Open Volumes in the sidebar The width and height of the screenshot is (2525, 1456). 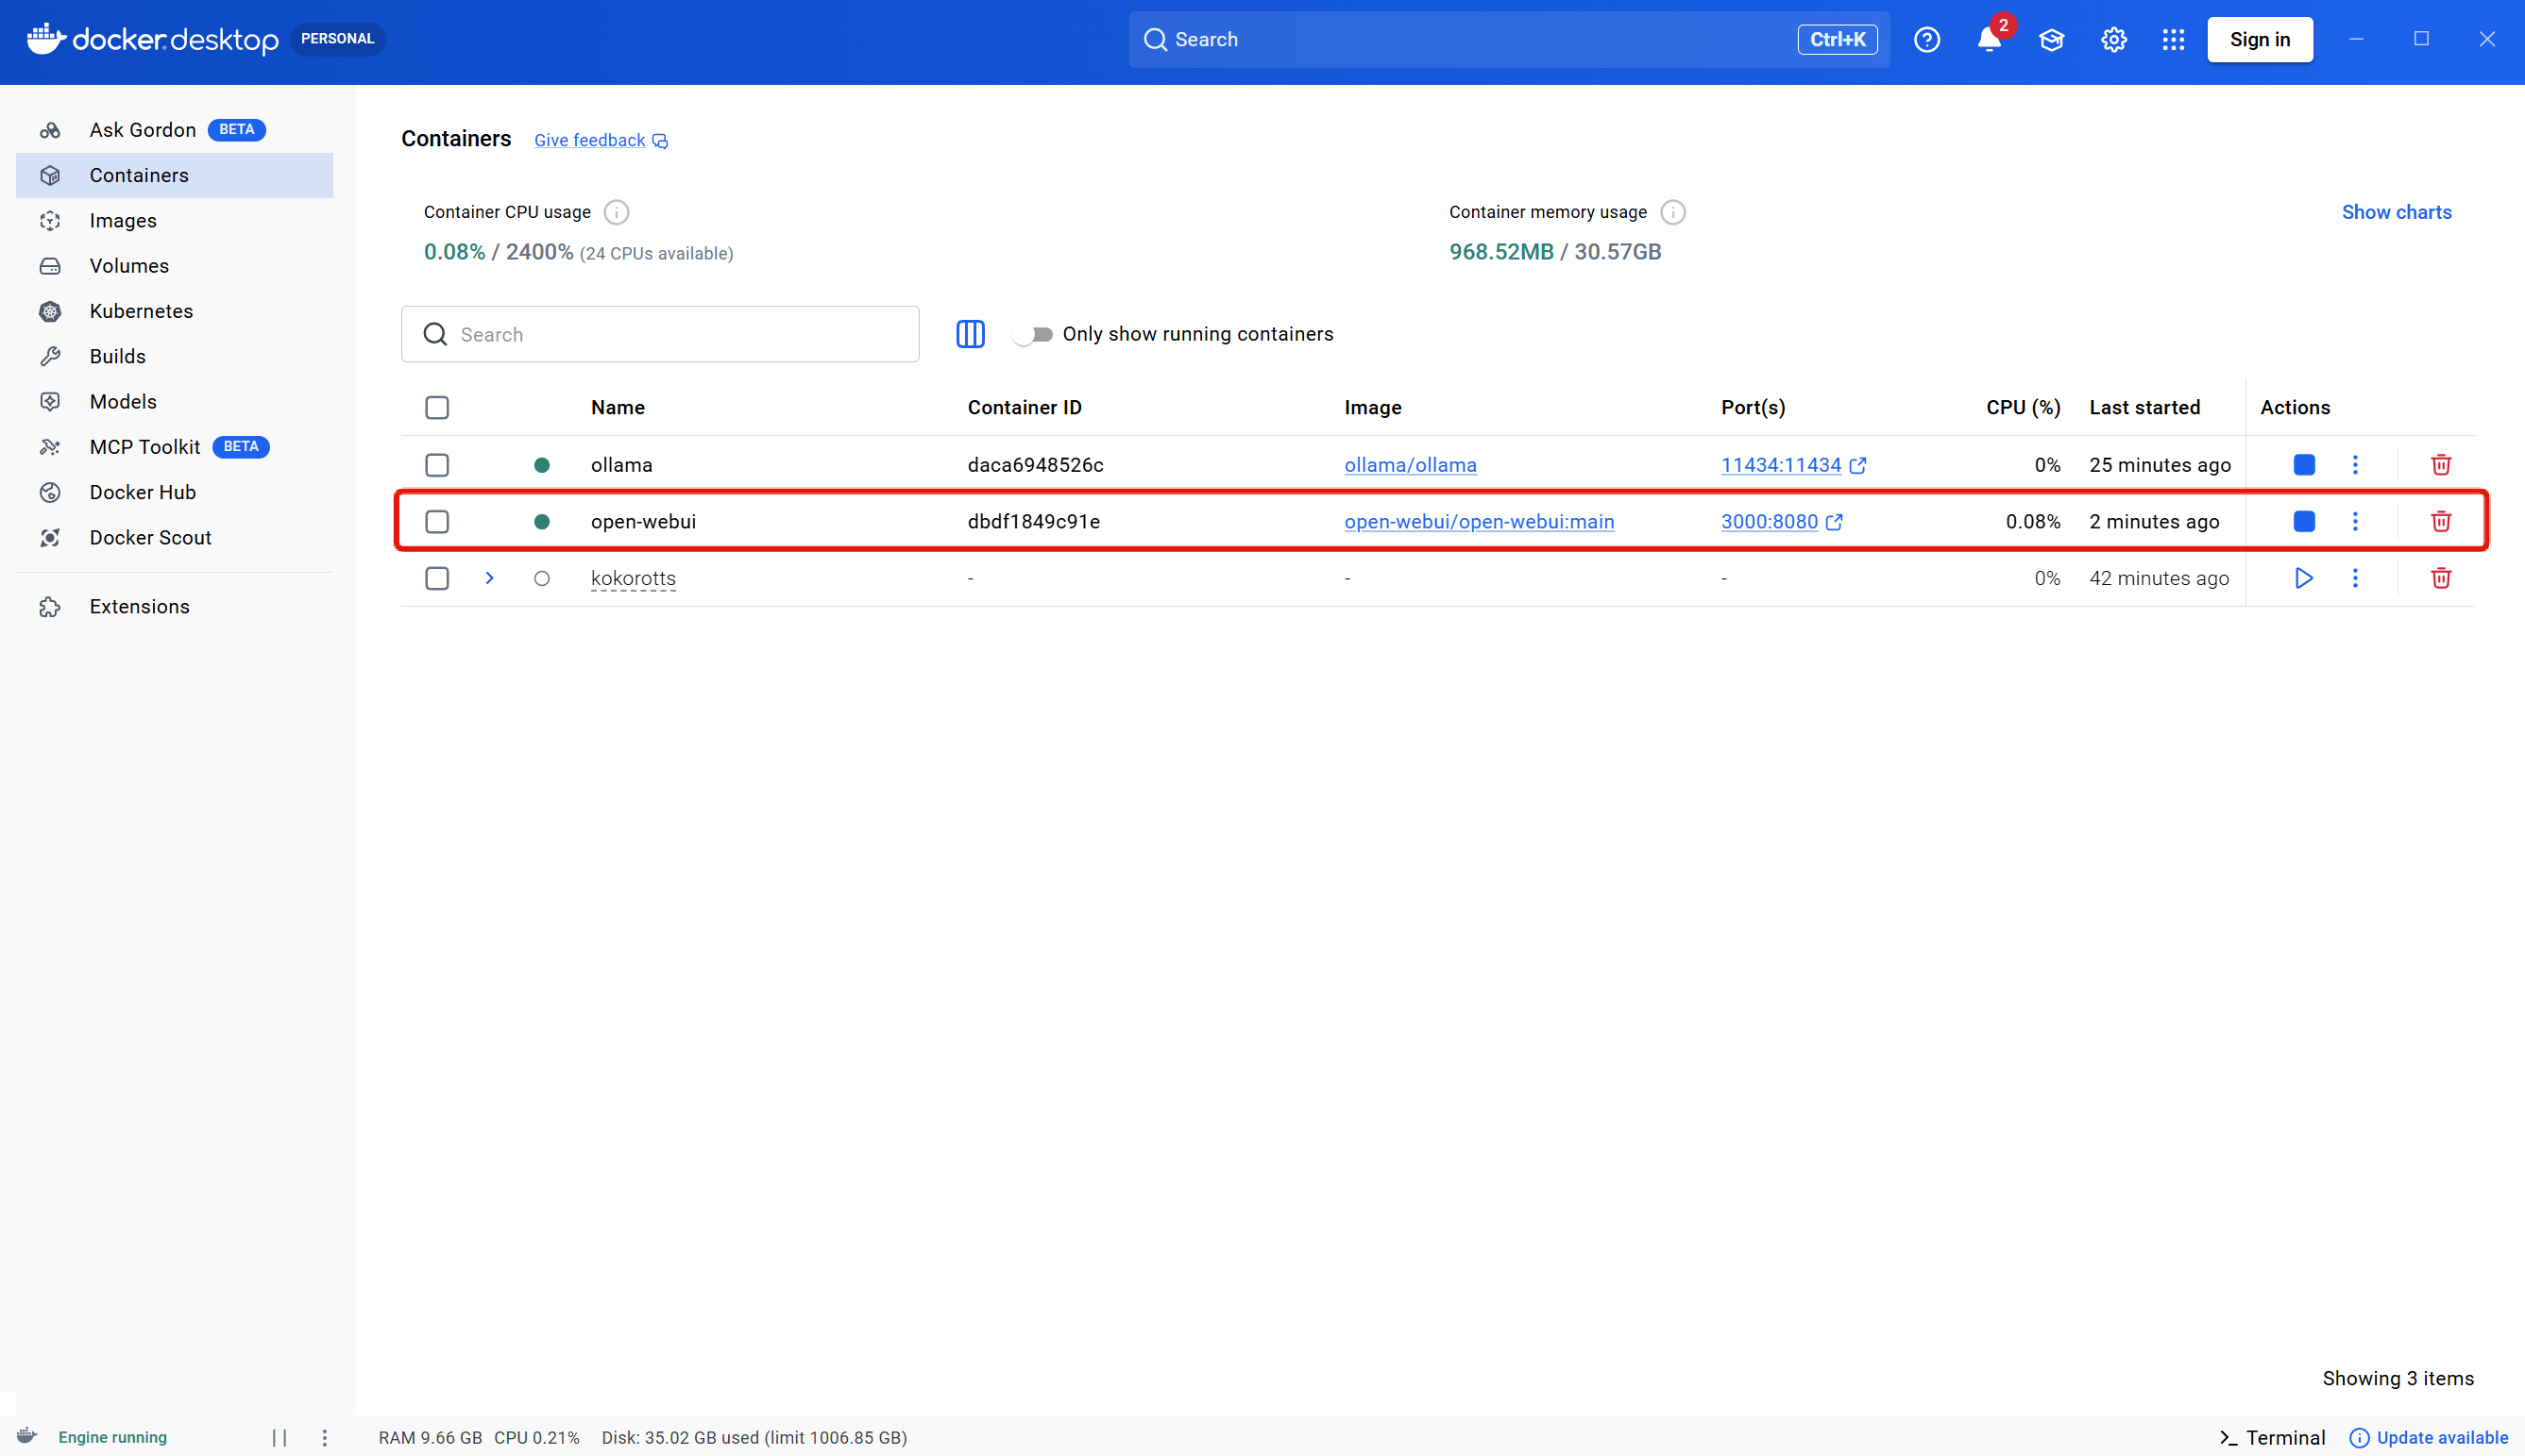129,266
